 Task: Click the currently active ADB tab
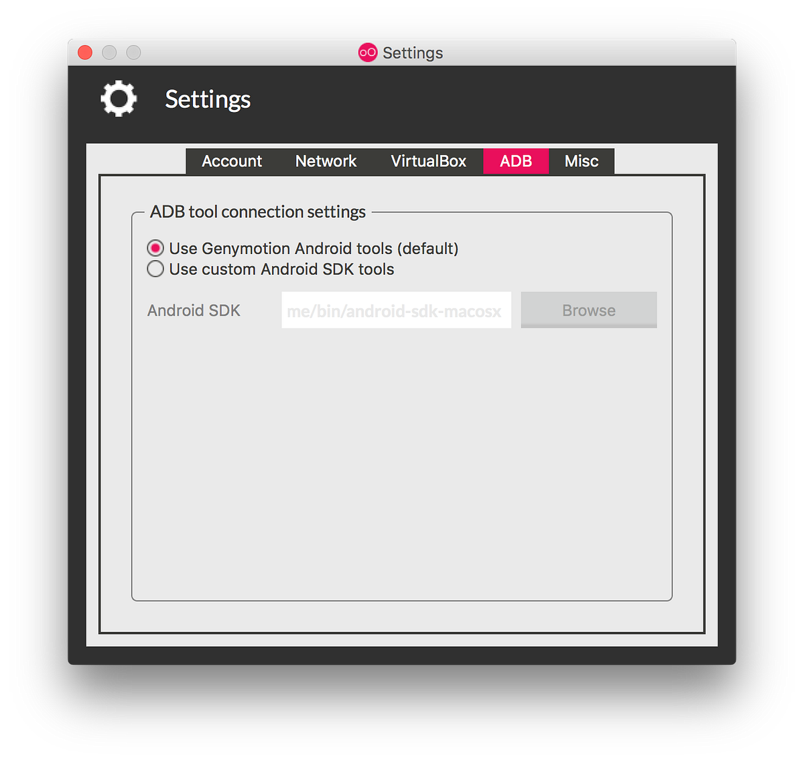tap(516, 161)
